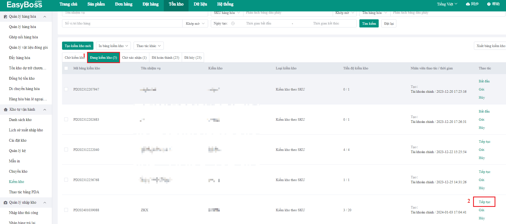Open Thao tác bằng PDA in sidebar
The height and width of the screenshot is (224, 506).
click(24, 192)
